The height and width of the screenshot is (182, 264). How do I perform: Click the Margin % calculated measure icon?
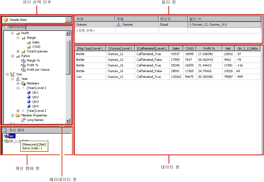23,61
